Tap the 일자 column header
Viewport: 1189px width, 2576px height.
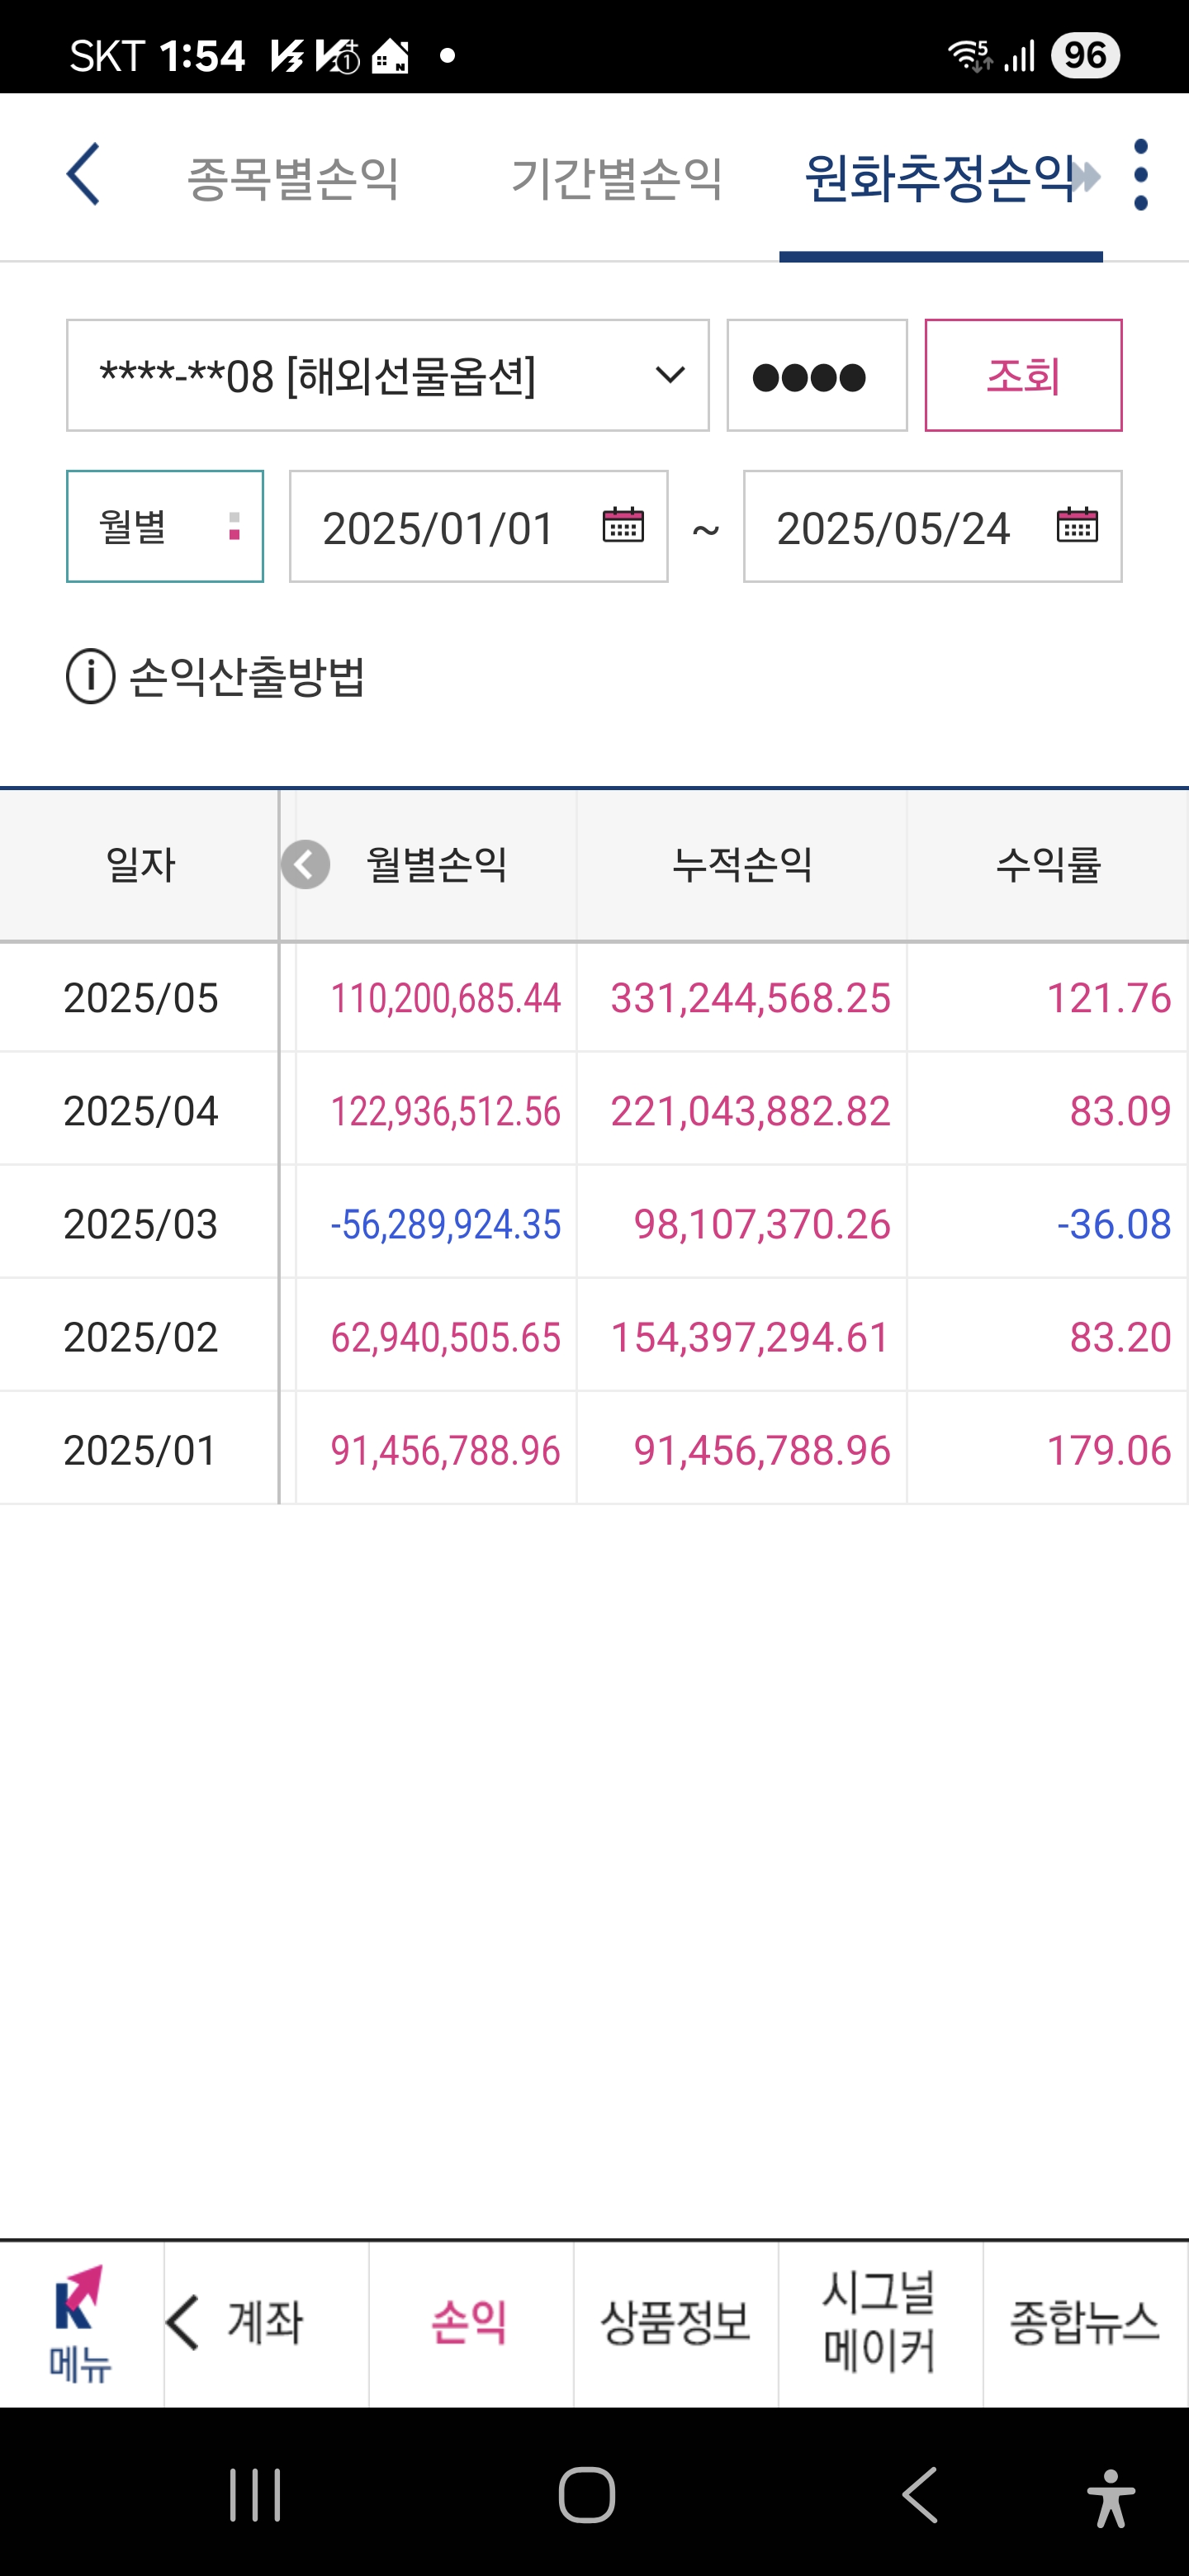(140, 864)
